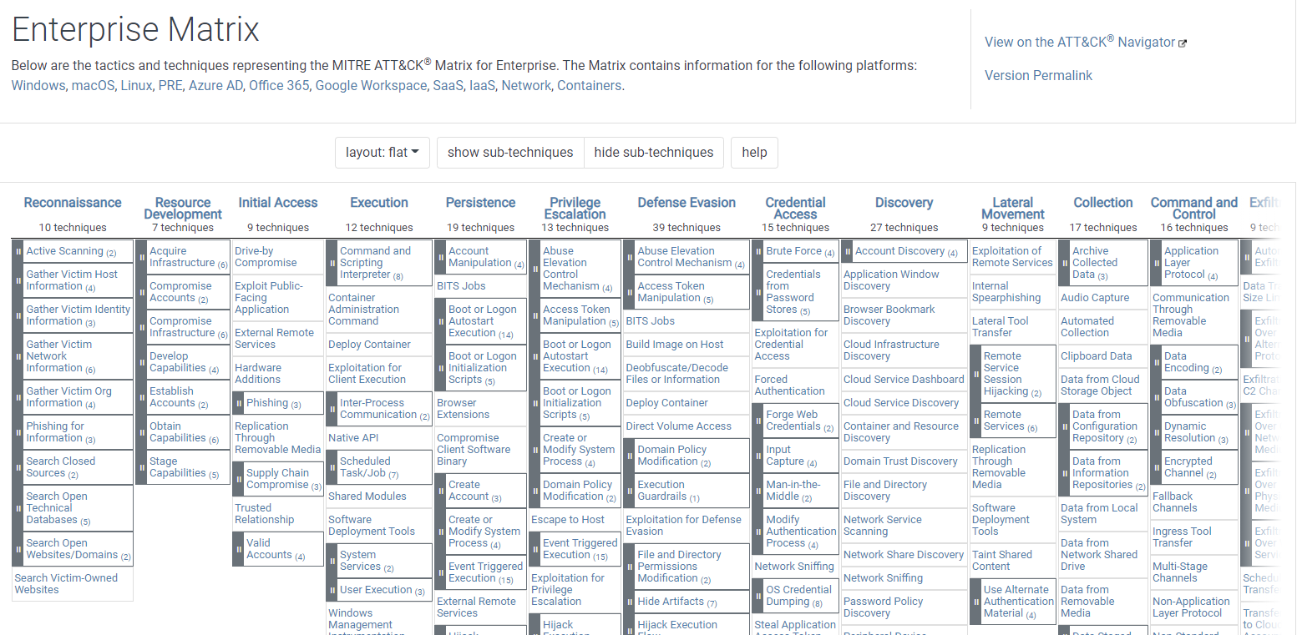1297x635 pixels.
Task: Click the help button
Action: click(x=754, y=153)
